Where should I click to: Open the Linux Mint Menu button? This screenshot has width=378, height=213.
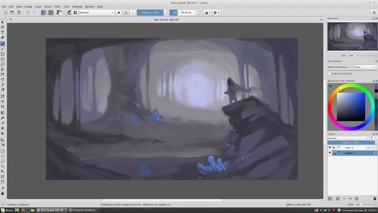6,211
